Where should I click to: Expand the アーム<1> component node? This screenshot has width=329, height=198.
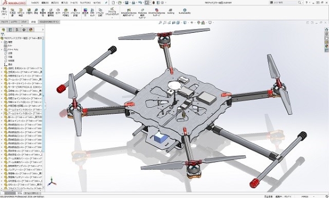coord(2,79)
